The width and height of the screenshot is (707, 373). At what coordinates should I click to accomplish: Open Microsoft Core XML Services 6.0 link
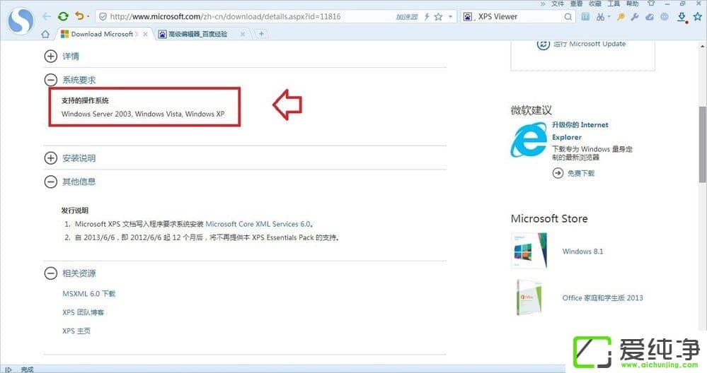click(x=258, y=224)
